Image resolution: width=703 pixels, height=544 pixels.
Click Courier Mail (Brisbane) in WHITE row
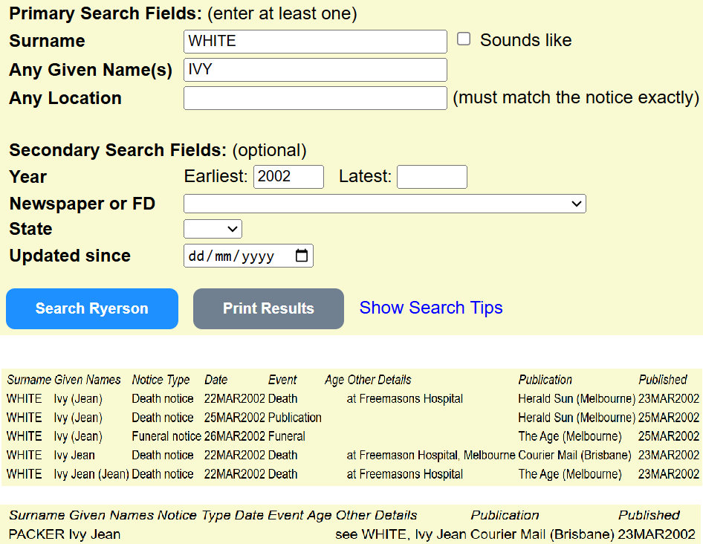(574, 456)
